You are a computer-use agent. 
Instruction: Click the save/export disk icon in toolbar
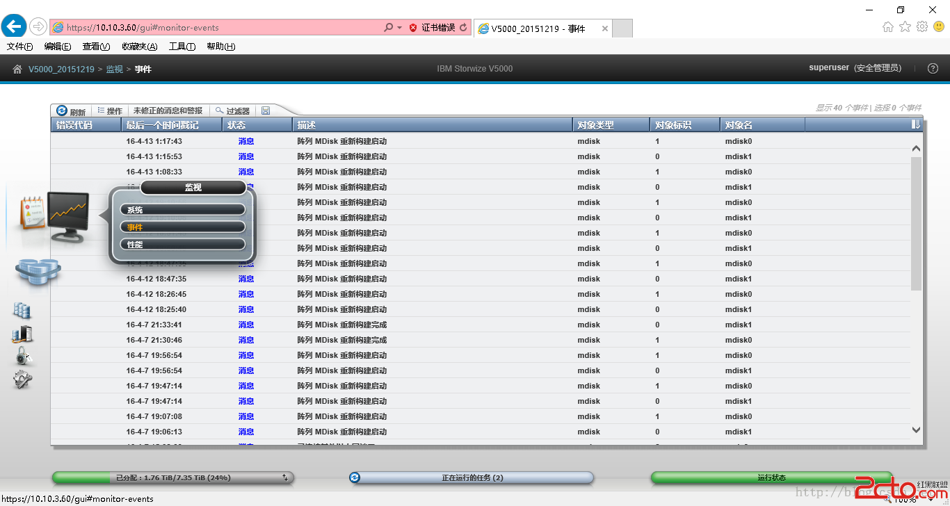coord(266,111)
